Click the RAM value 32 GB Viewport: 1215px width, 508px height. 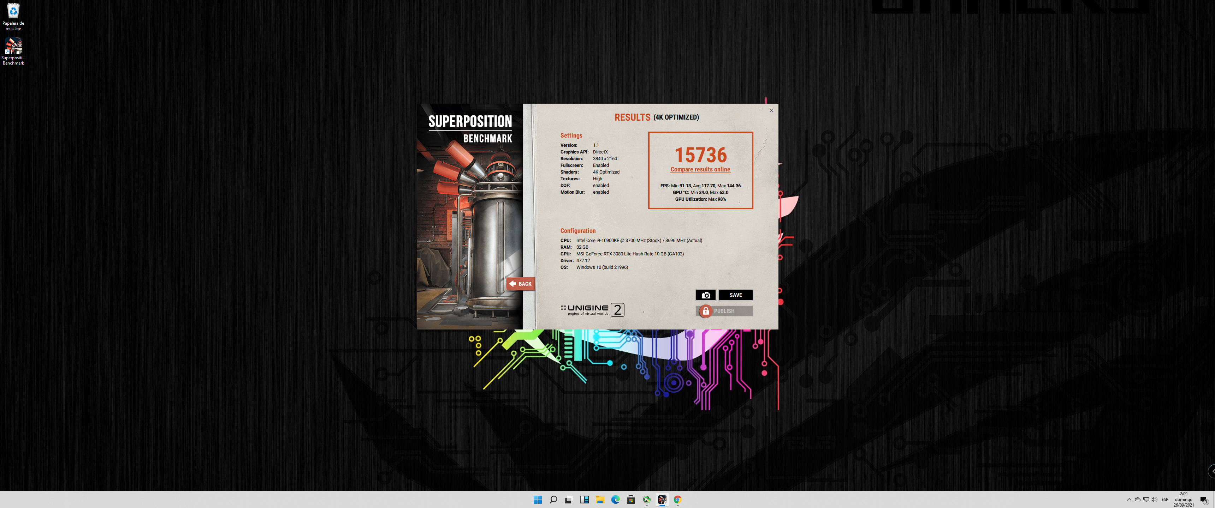click(x=582, y=247)
